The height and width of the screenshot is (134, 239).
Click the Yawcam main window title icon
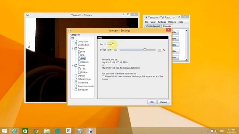[146, 17]
